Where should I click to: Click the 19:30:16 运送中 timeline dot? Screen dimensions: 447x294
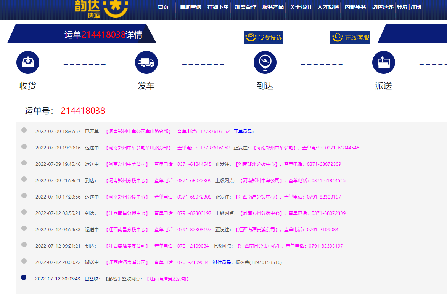click(24, 146)
